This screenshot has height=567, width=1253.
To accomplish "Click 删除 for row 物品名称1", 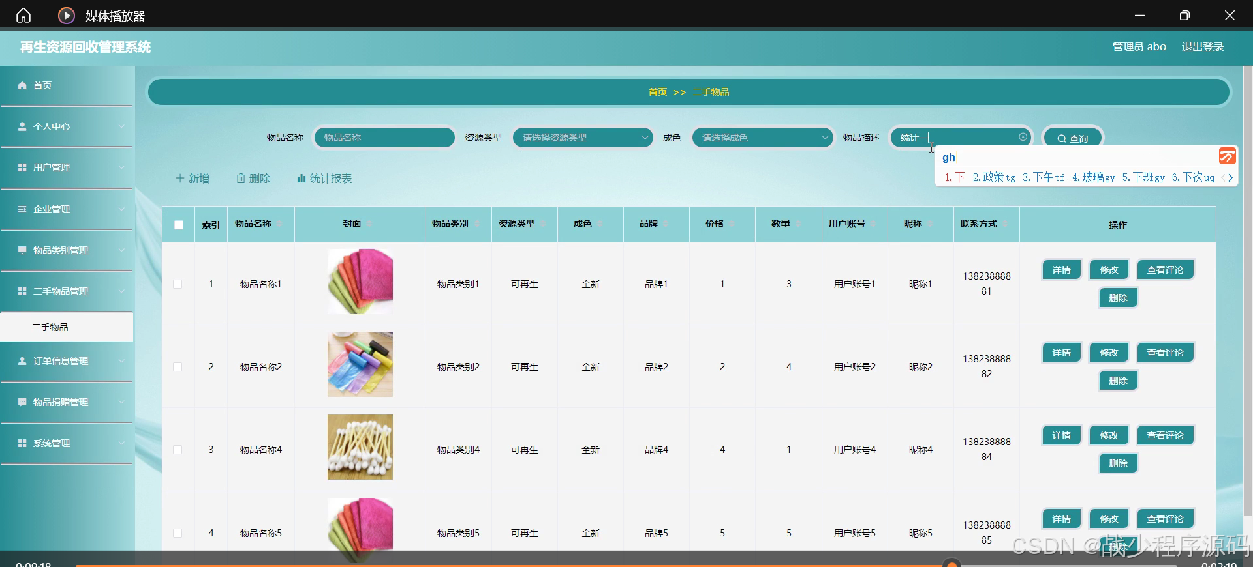I will pos(1118,298).
